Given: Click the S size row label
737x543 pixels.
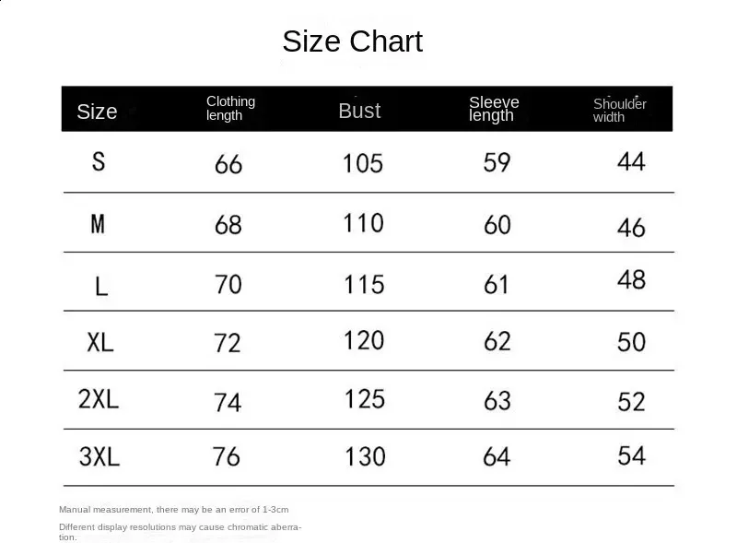Looking at the screenshot, I should [x=99, y=161].
